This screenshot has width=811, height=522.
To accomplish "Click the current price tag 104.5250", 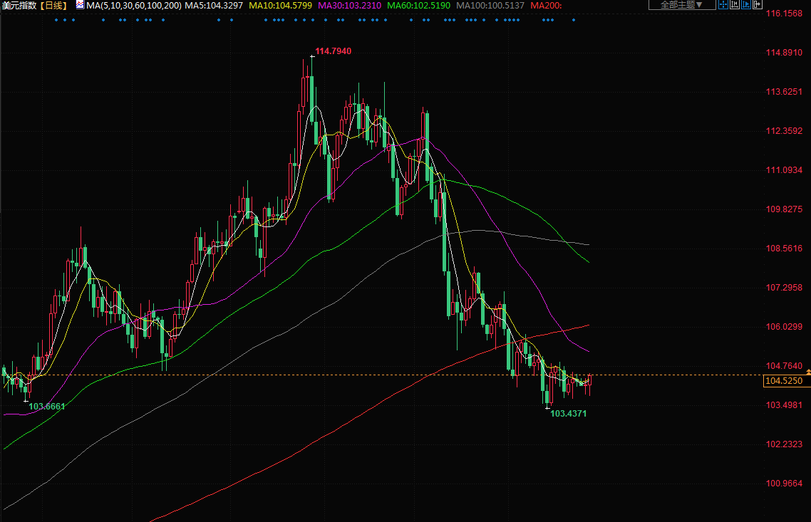I will 783,382.
